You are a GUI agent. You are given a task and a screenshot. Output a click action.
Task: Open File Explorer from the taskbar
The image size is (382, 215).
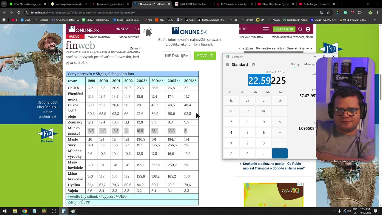[15, 211]
